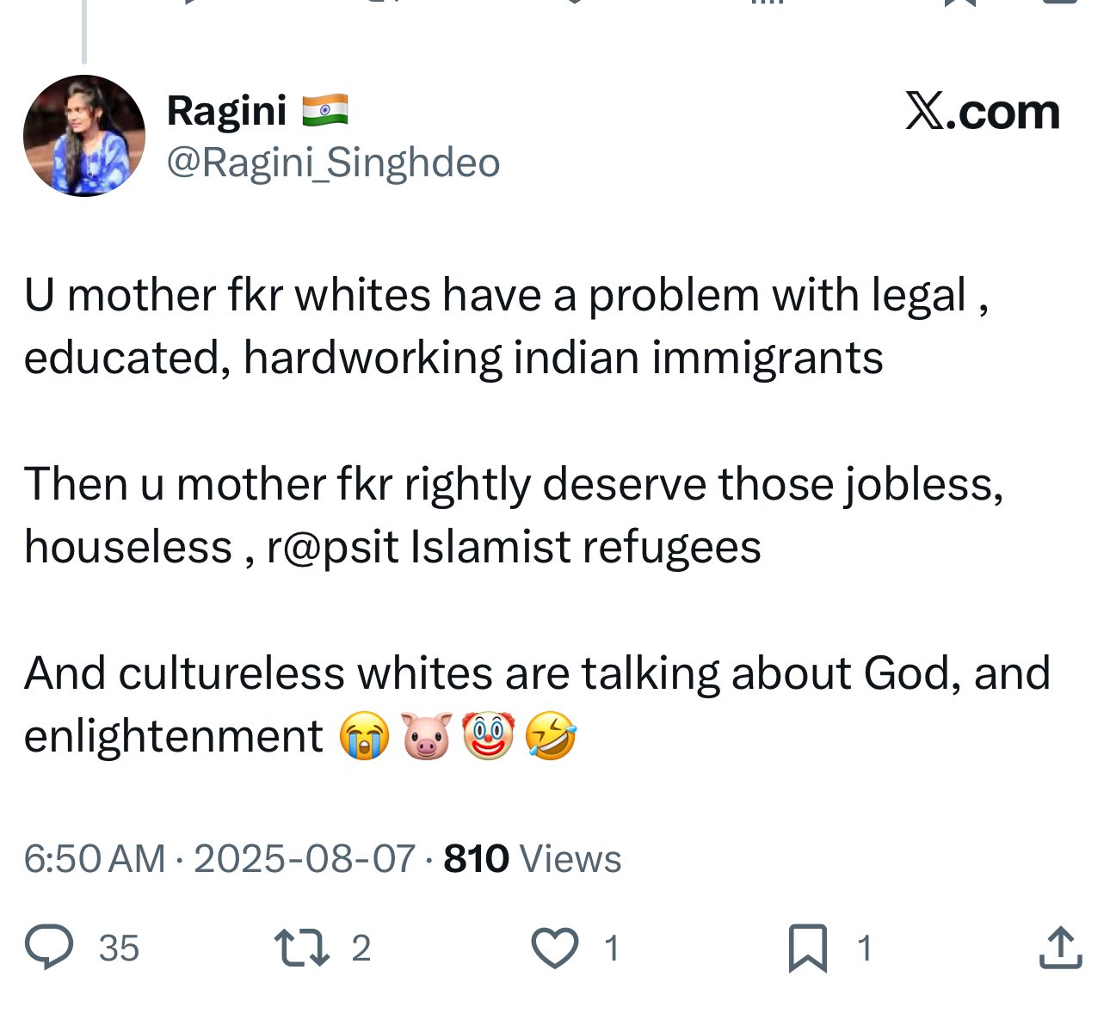1110x1013 pixels.
Task: Click the like count next to the heart
Action: pyautogui.click(x=612, y=948)
